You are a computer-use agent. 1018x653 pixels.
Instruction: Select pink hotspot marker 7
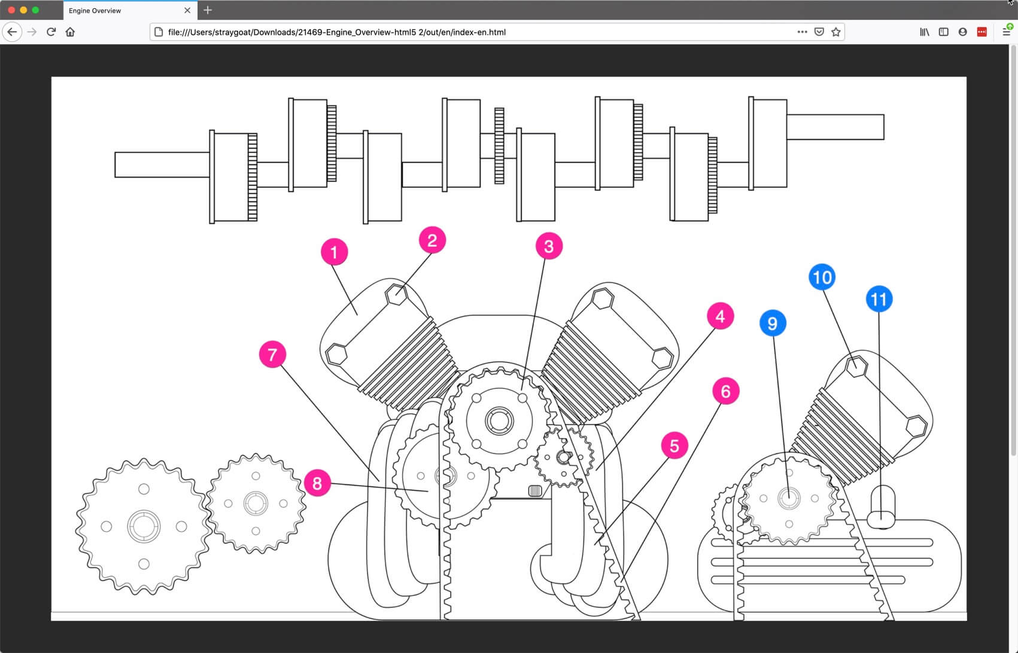272,354
